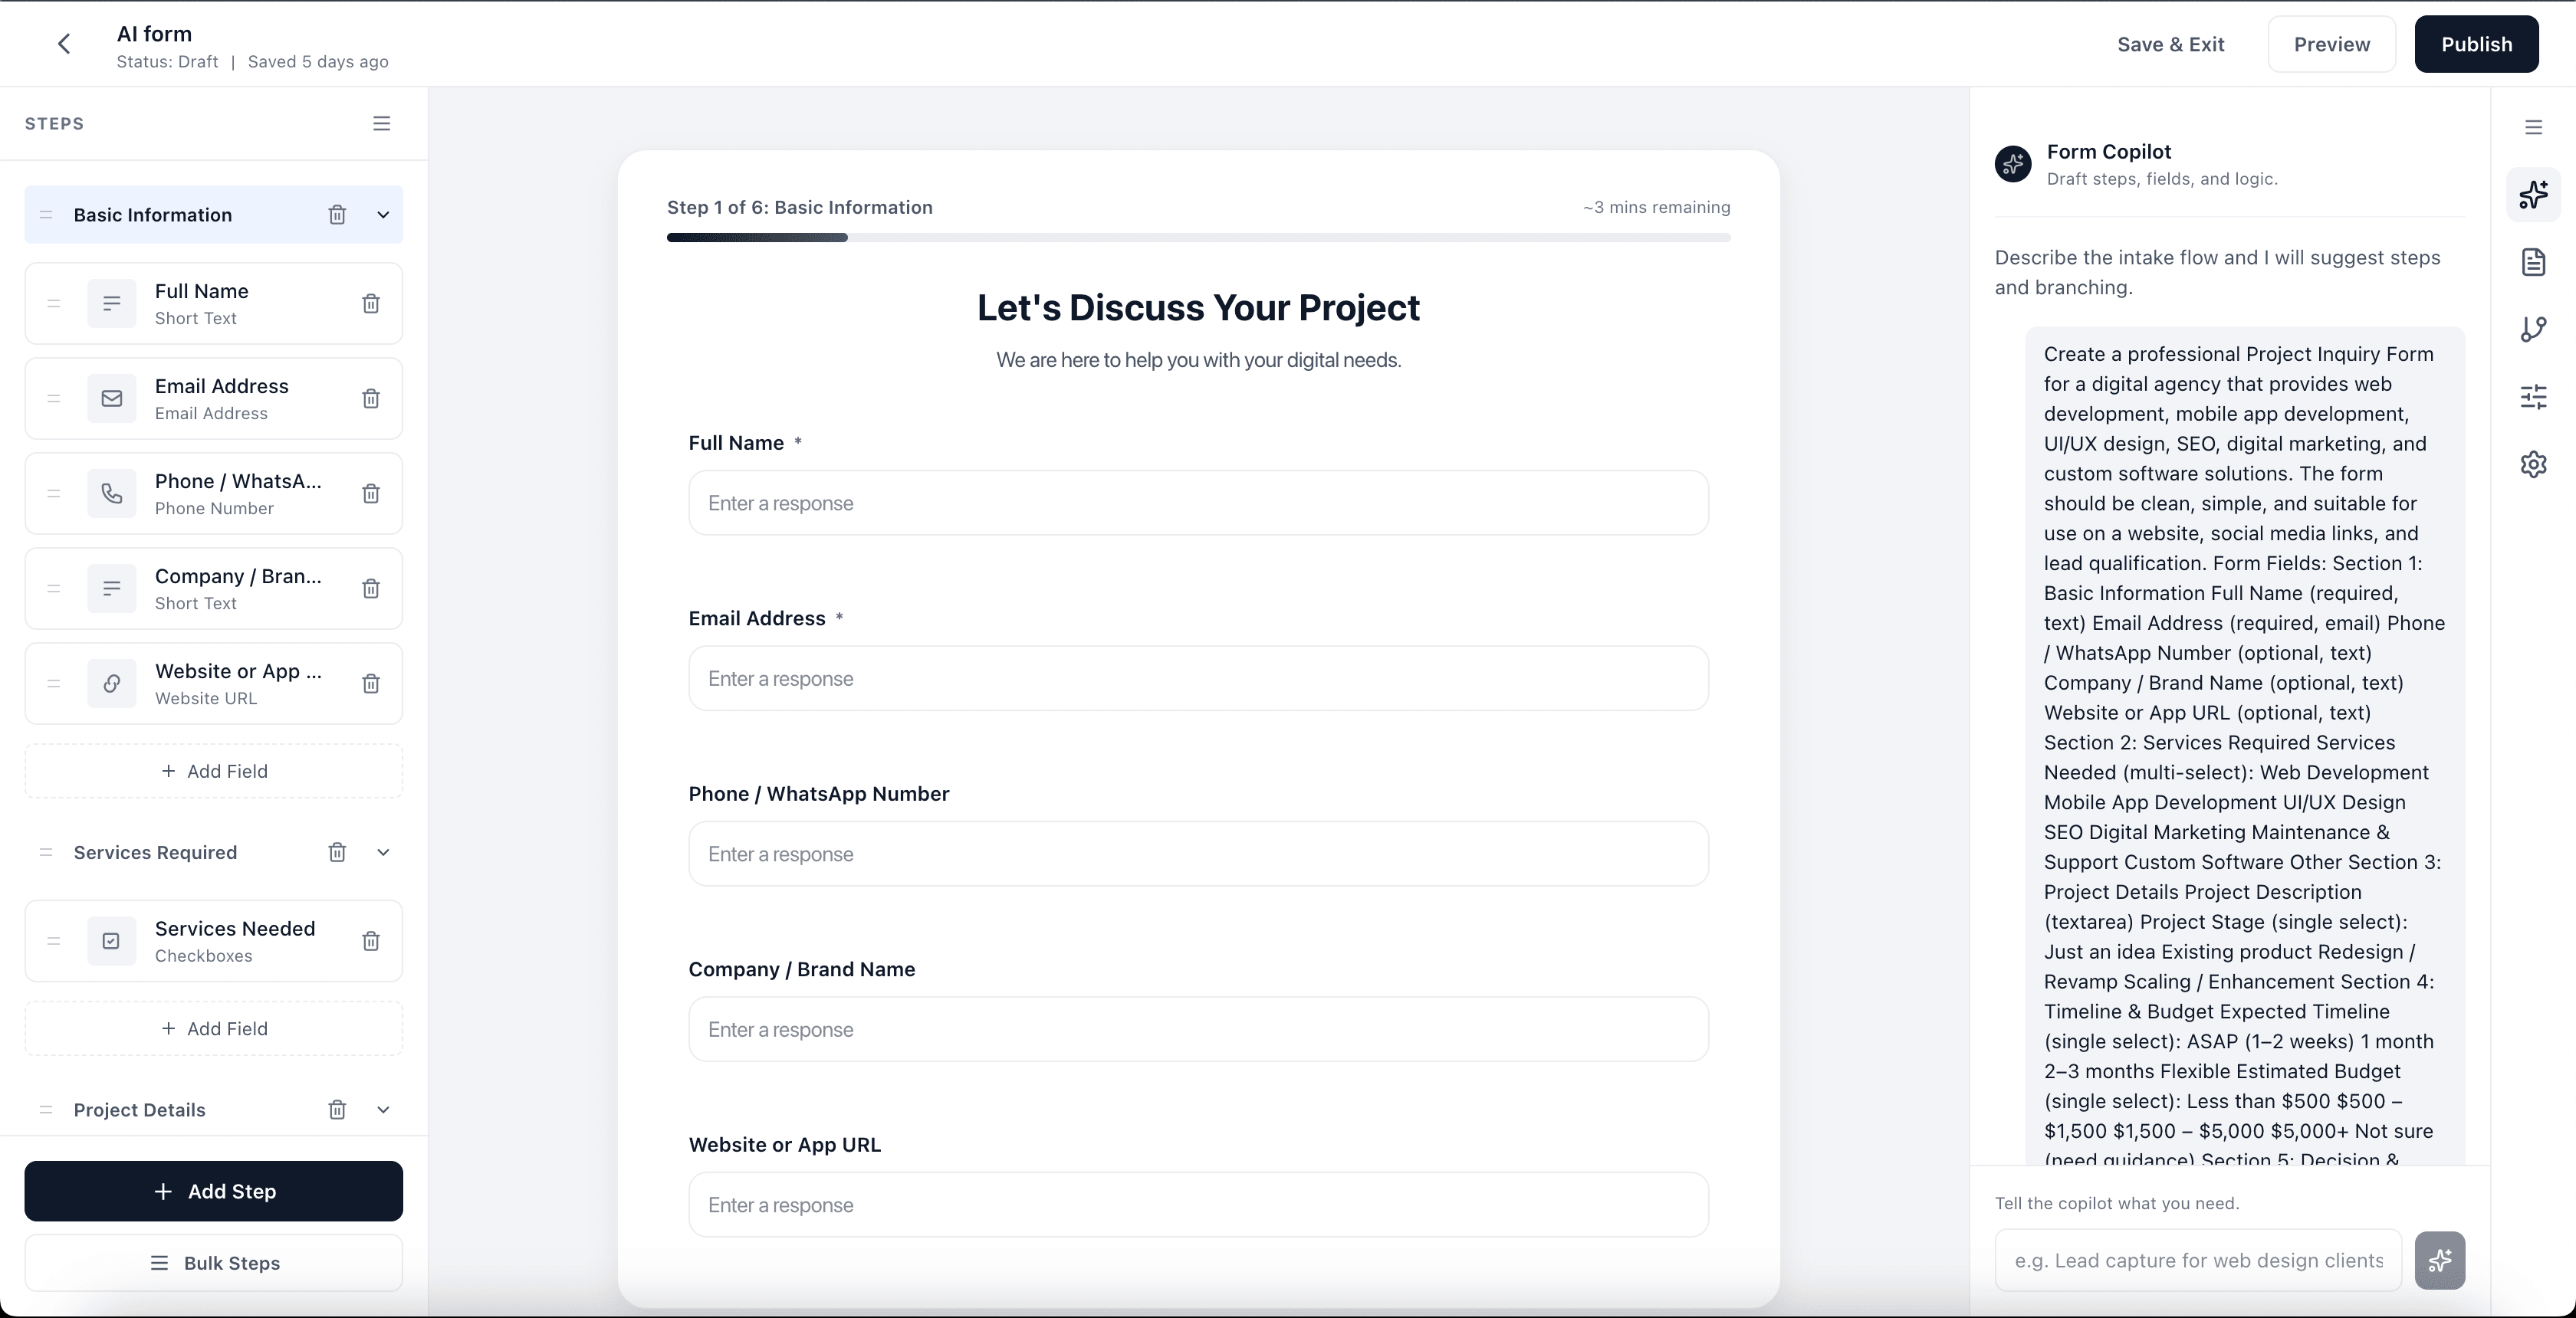The height and width of the screenshot is (1318, 2576).
Task: Open the branching logic panel icon
Action: [x=2534, y=329]
